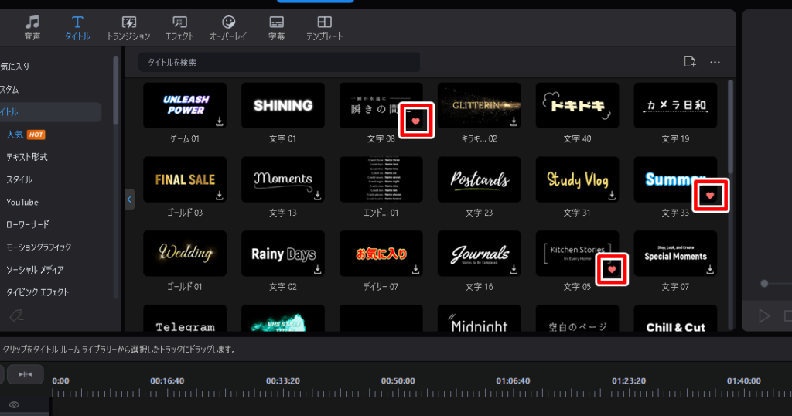Click the テンプレート icon in toolbar
Viewport: 792px width, 416px height.
[x=325, y=28]
